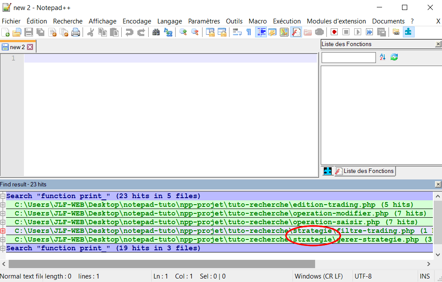Click the Close All documents icon

pyautogui.click(x=64, y=32)
